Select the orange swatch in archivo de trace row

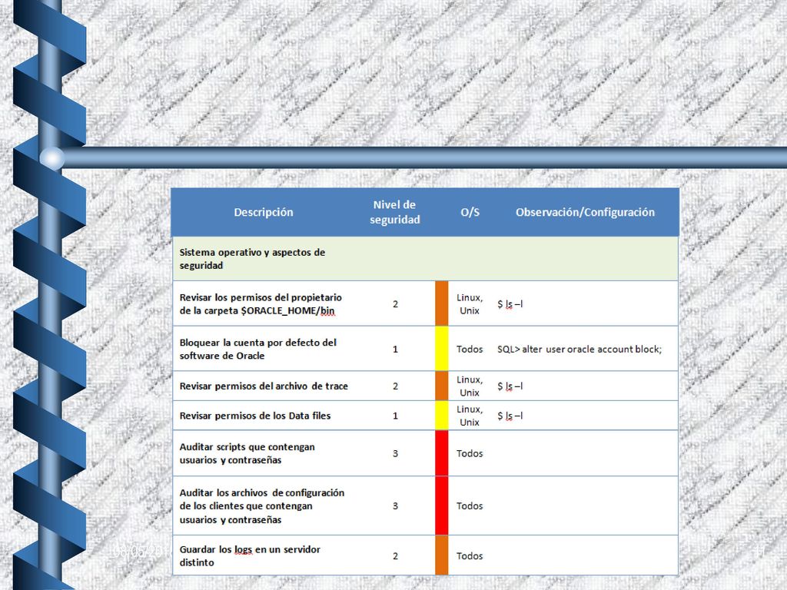tap(442, 386)
